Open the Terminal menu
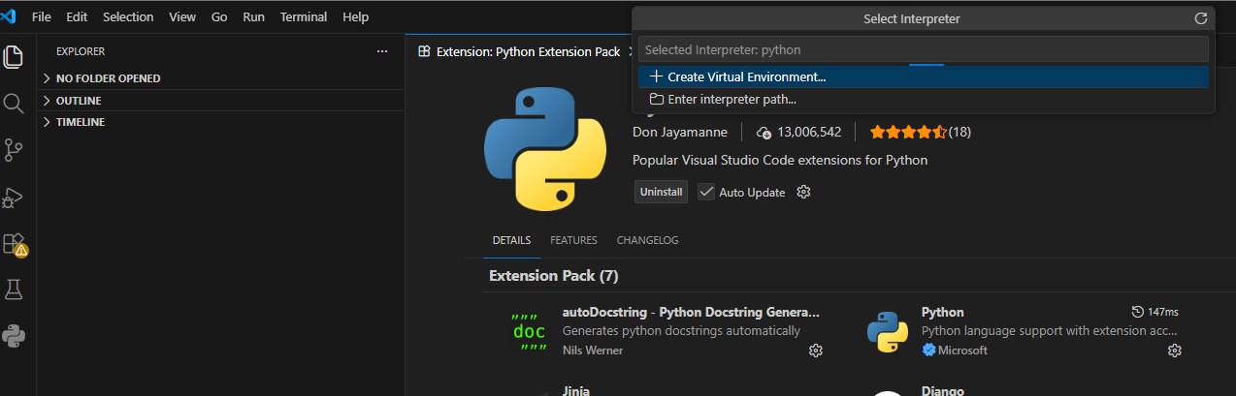Viewport: 1236px width, 396px height. (x=303, y=17)
